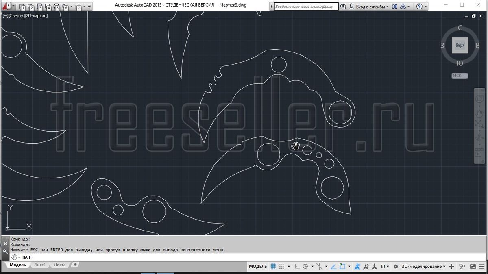Click the Help question mark icon

419,7
